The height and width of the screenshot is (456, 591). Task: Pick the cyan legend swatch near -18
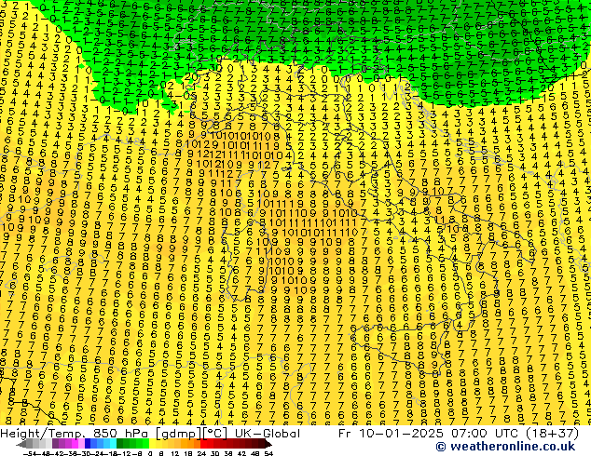[113, 444]
